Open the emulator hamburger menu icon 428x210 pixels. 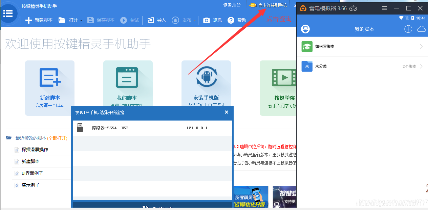click(384, 8)
